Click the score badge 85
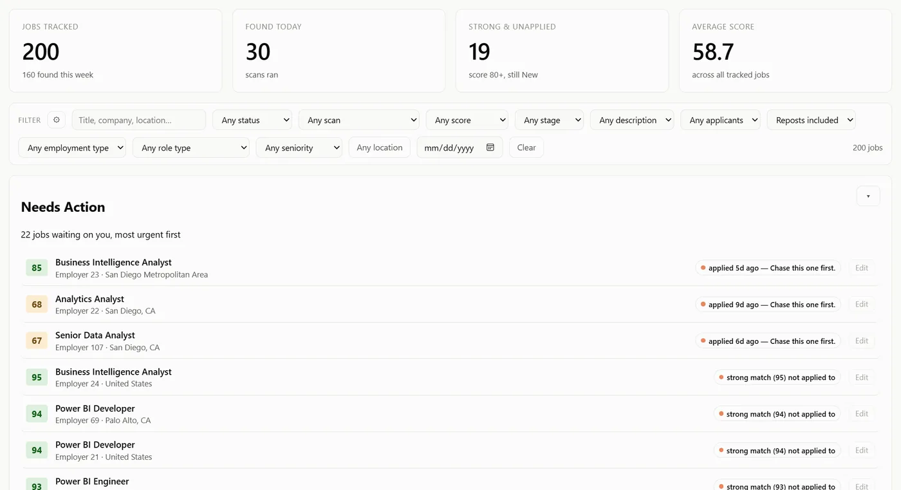901x490 pixels. tap(37, 268)
